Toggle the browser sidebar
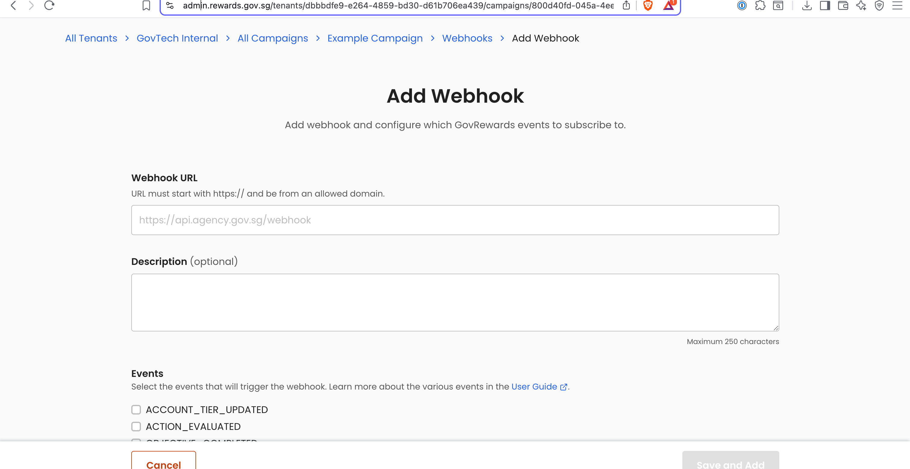 [x=825, y=5]
